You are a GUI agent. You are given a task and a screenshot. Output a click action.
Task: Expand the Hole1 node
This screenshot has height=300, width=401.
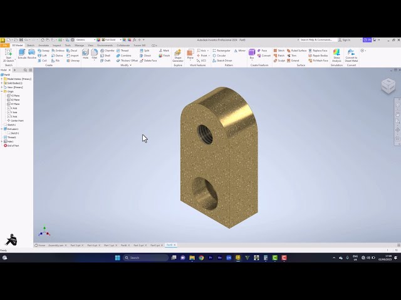tap(2, 142)
